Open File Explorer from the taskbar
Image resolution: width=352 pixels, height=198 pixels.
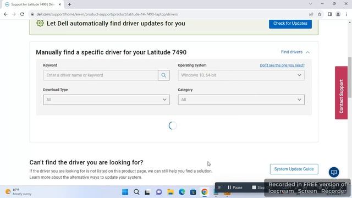tap(170, 192)
